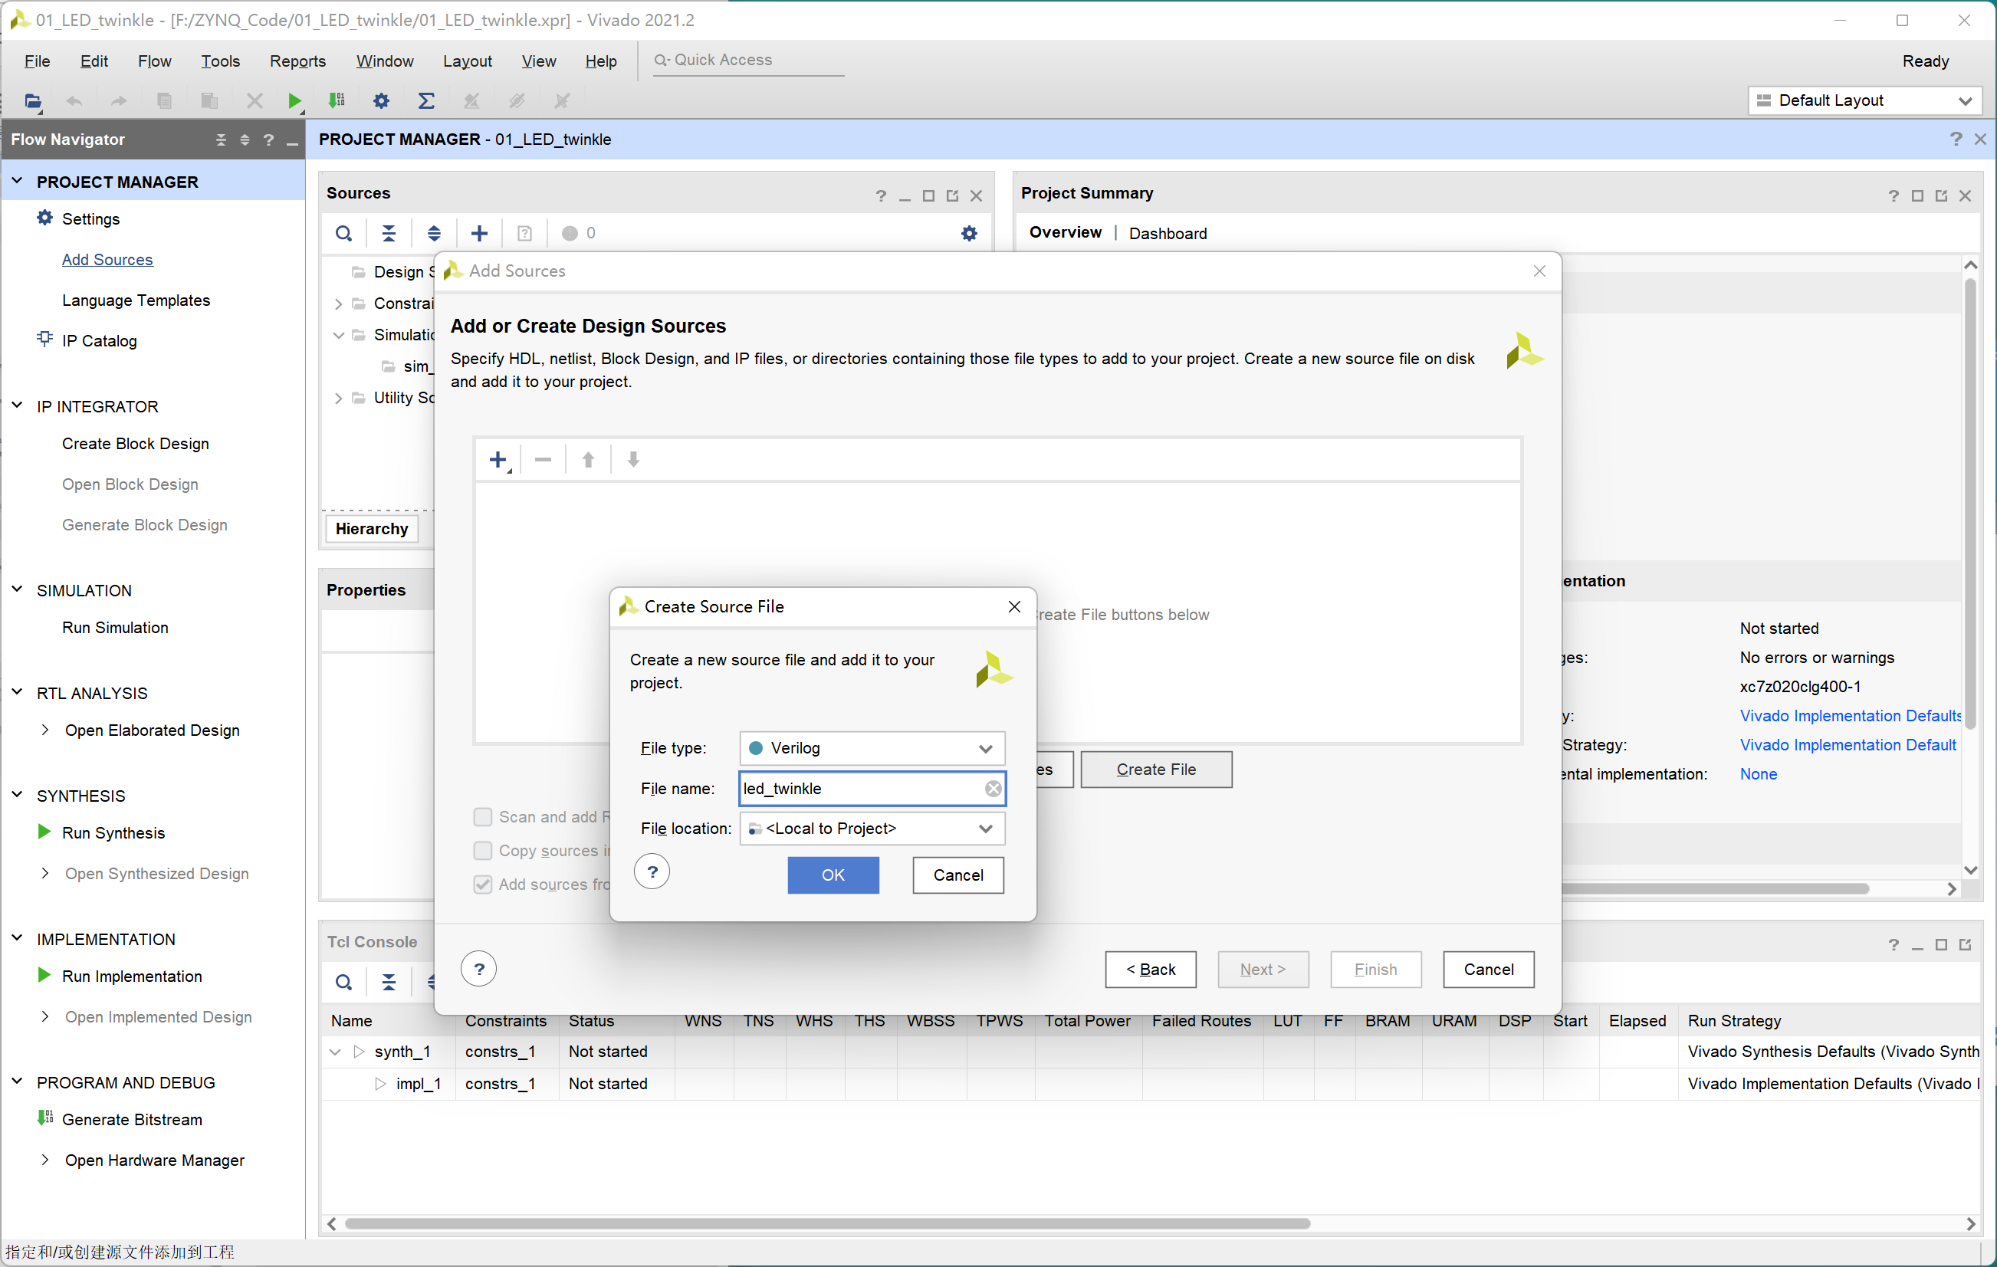
Task: Click Flow Navigator help question mark
Action: coord(268,140)
